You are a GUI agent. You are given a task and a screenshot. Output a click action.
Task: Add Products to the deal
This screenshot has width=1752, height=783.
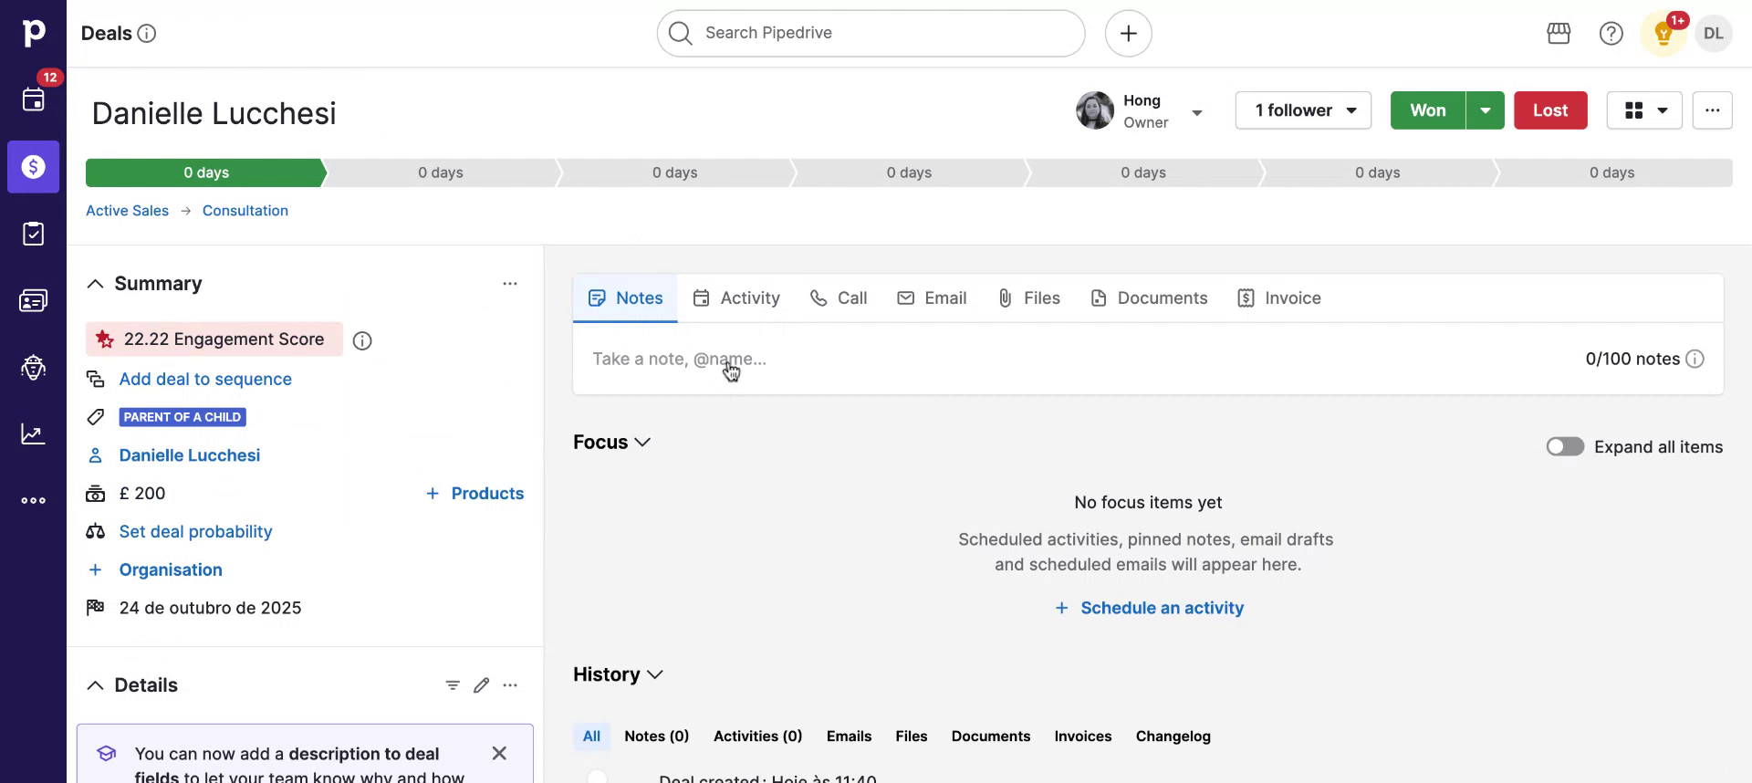(x=474, y=494)
